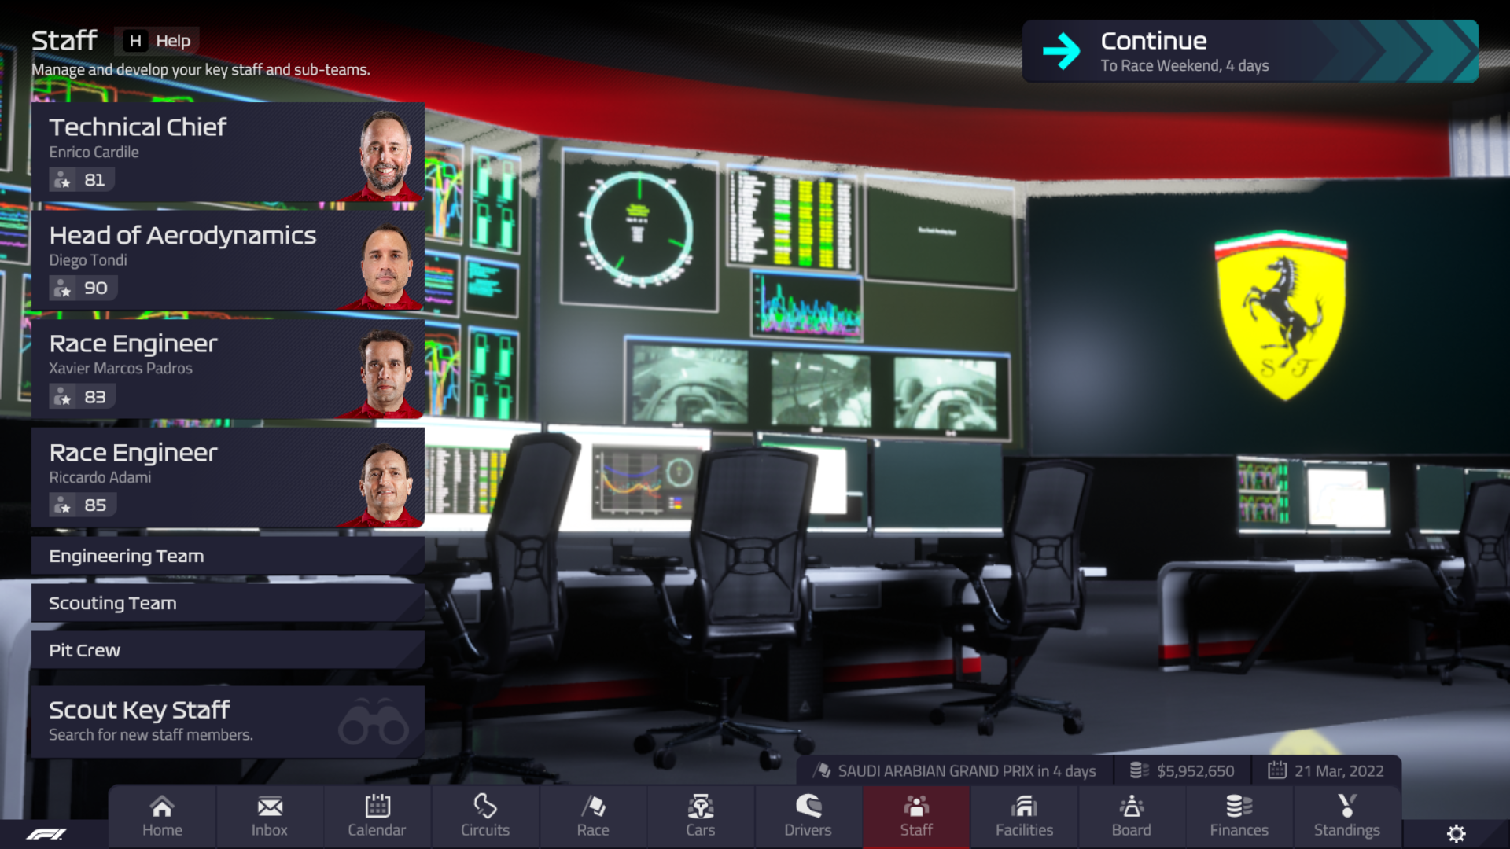Click the F1 logo icon
This screenshot has height=849, width=1510.
point(46,834)
